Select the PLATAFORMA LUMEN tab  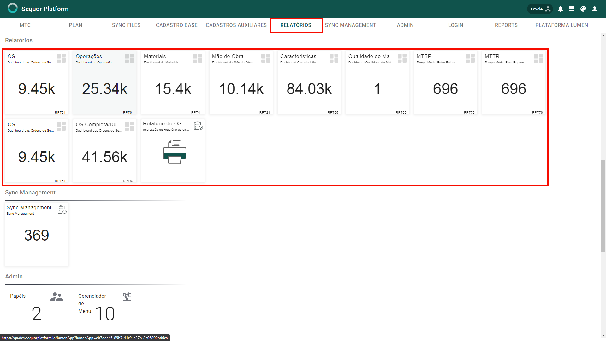click(562, 25)
